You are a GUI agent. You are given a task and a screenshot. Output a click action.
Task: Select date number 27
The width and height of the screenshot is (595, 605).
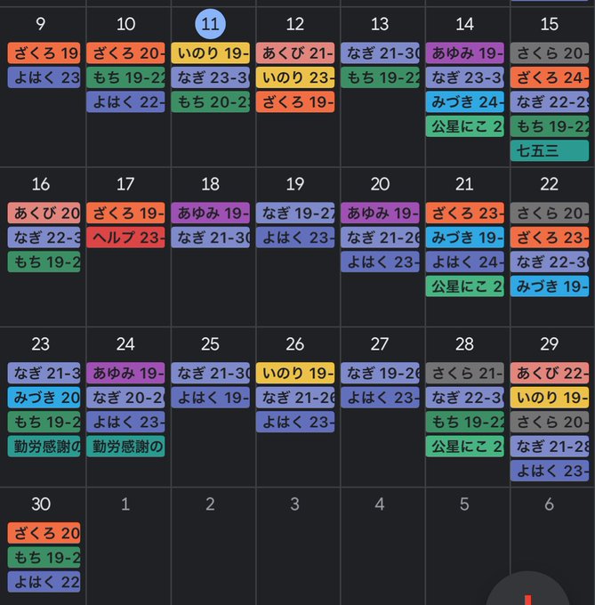click(380, 344)
